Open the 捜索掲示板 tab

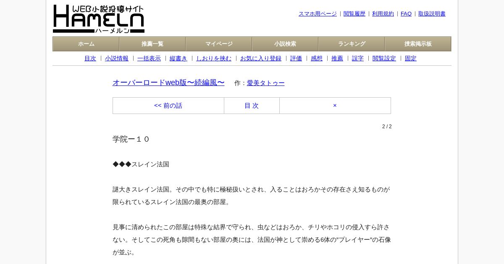[418, 44]
